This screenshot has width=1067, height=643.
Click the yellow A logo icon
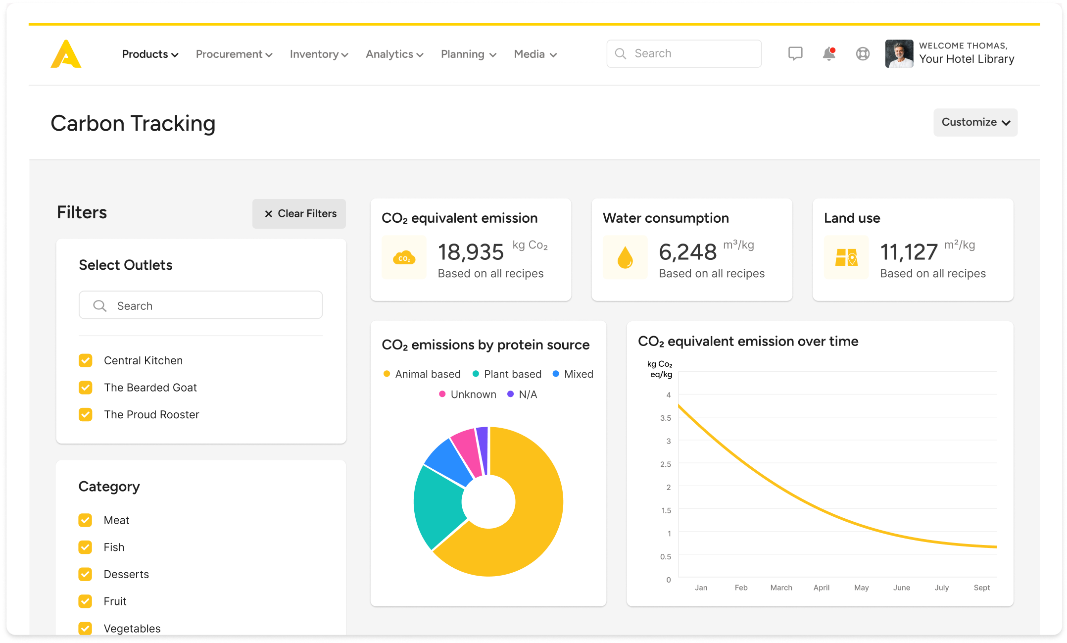66,54
